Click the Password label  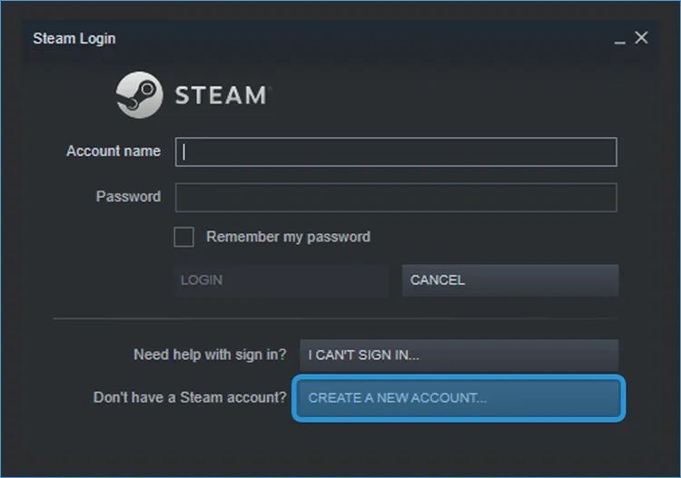click(x=128, y=197)
